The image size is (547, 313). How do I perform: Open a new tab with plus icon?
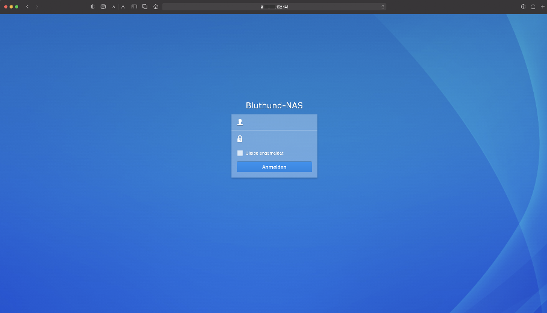pos(542,7)
